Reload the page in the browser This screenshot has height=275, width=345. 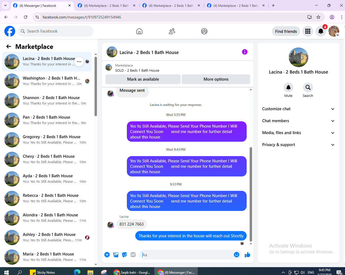(26, 17)
